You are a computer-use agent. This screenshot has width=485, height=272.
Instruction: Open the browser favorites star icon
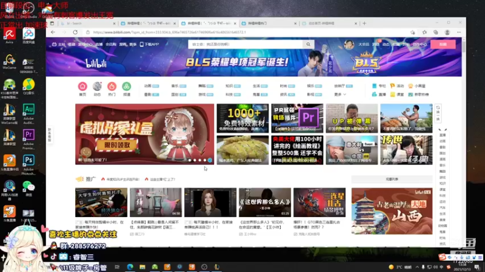pyautogui.click(x=424, y=32)
